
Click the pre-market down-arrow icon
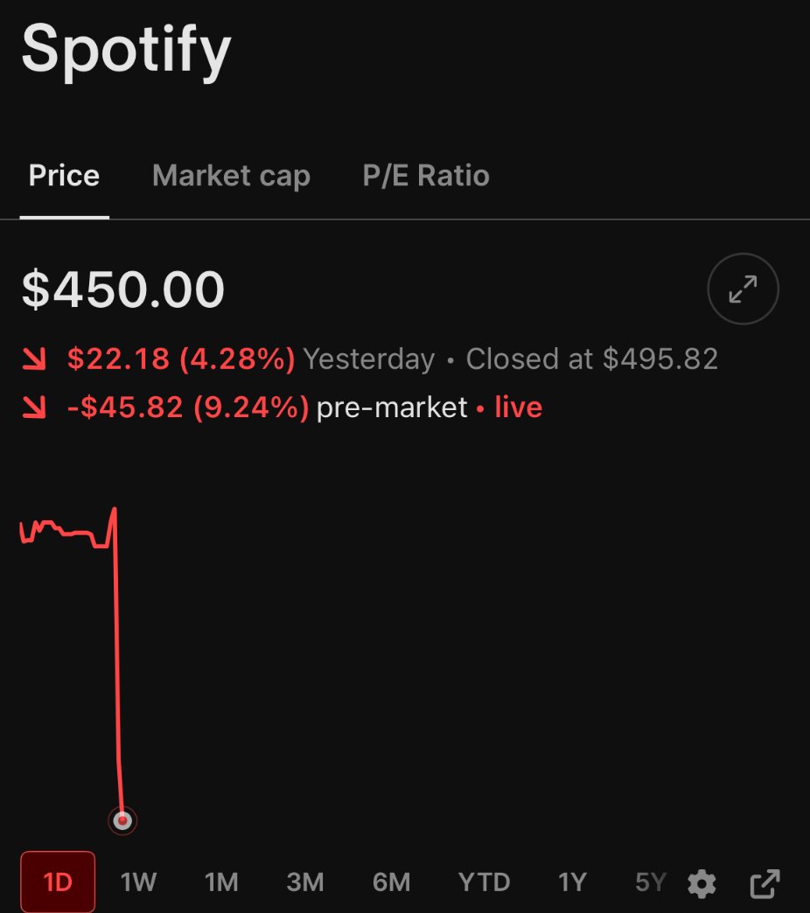(x=34, y=407)
